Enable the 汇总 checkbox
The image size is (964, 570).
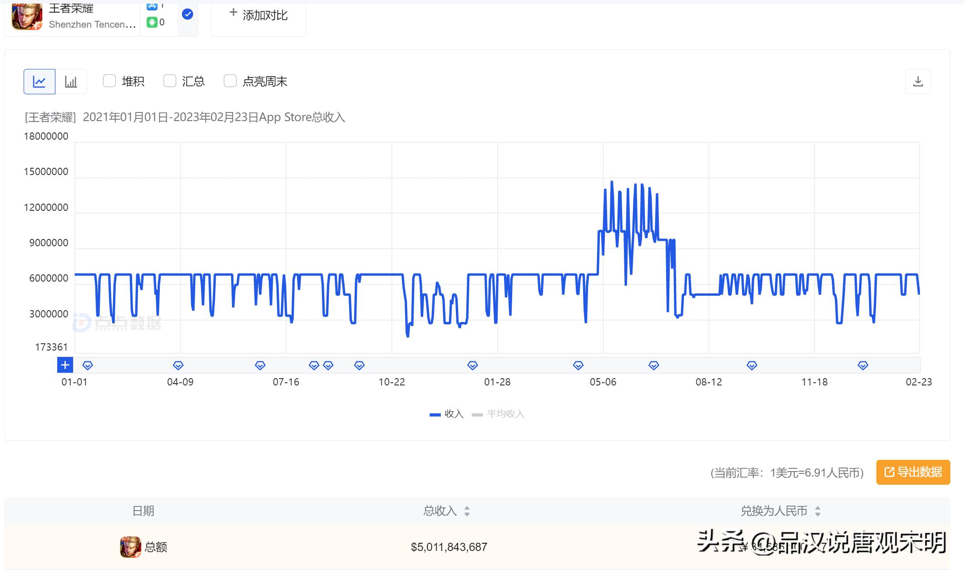pyautogui.click(x=169, y=81)
